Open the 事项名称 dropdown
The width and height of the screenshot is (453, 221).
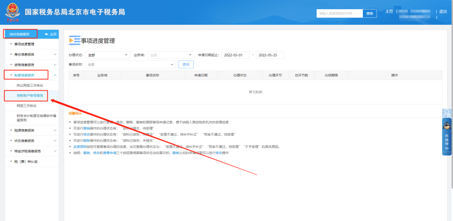coord(130,65)
